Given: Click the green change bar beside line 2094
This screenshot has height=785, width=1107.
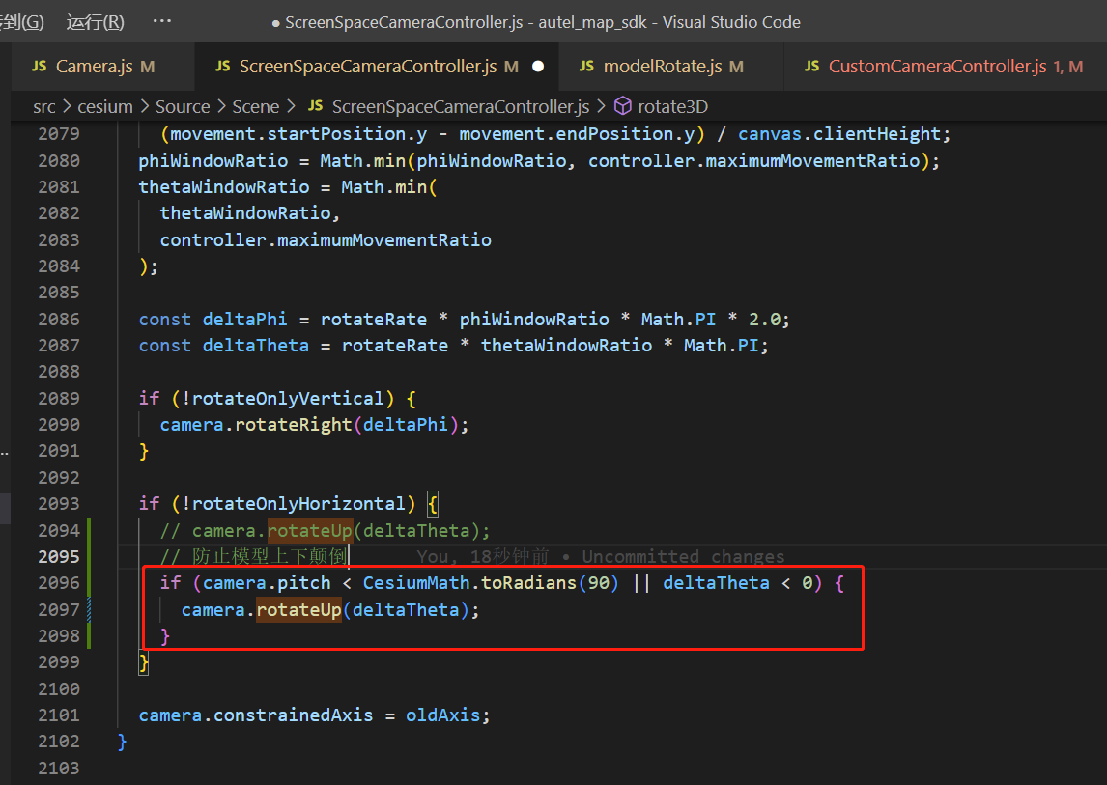Looking at the screenshot, I should [x=88, y=529].
